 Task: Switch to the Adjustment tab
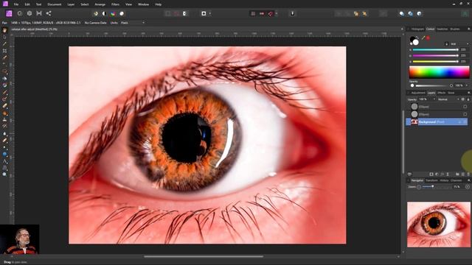[x=418, y=93]
